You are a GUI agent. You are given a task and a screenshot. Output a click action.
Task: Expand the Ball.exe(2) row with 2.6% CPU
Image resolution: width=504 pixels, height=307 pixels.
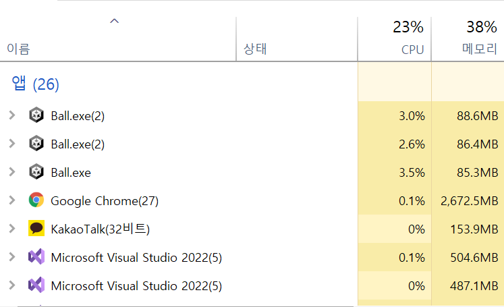coord(12,143)
